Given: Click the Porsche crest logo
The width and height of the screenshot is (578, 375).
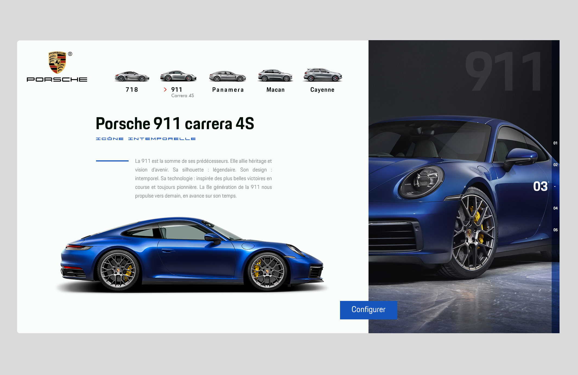Looking at the screenshot, I should (57, 62).
